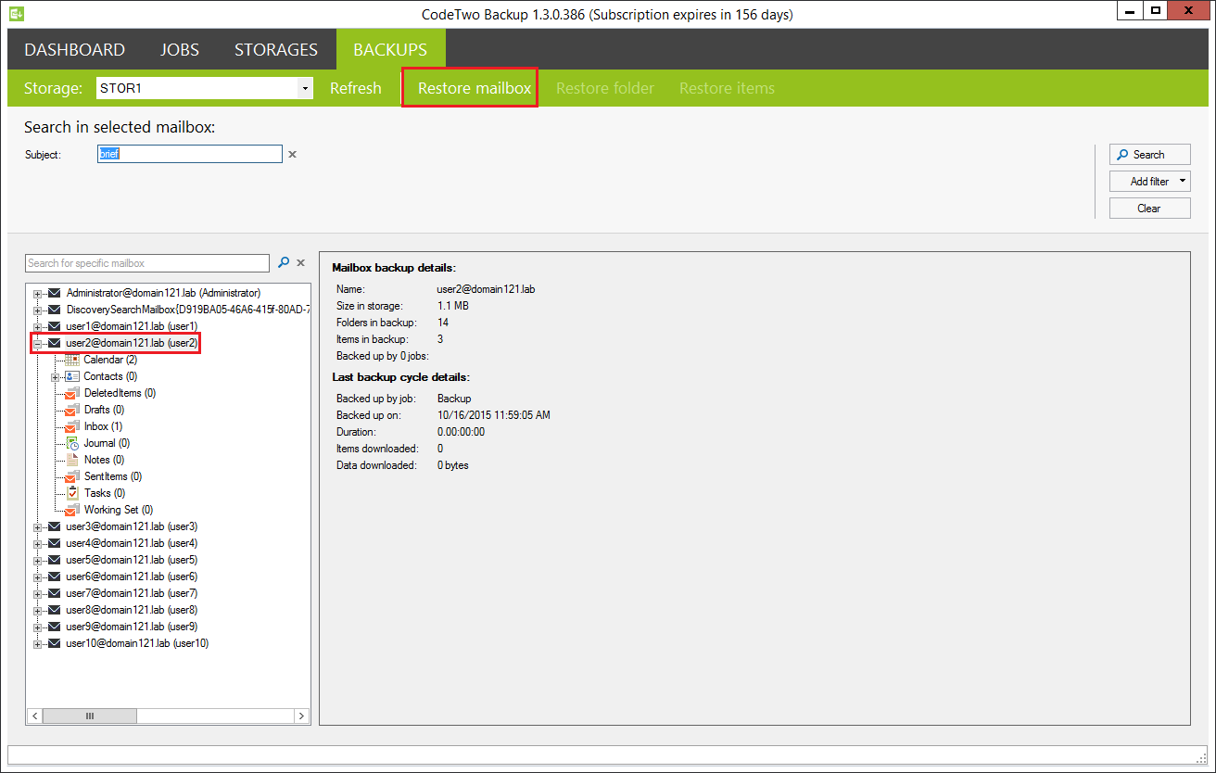Click the CodeTwo app icon in title bar
Screen dimensions: 1216x773
pyautogui.click(x=17, y=13)
